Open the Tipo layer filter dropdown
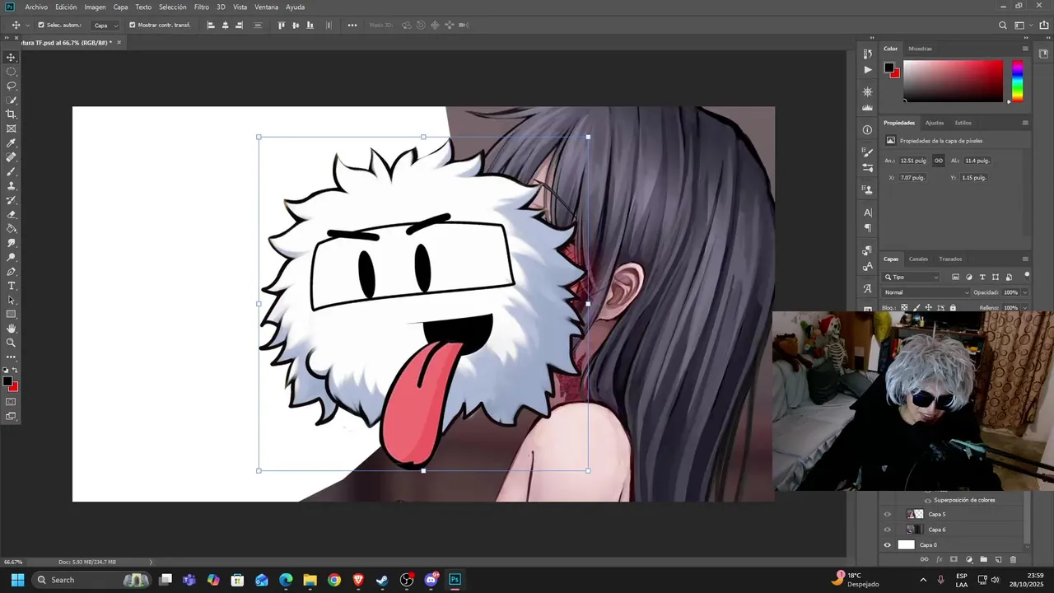The image size is (1054, 593). (x=911, y=278)
